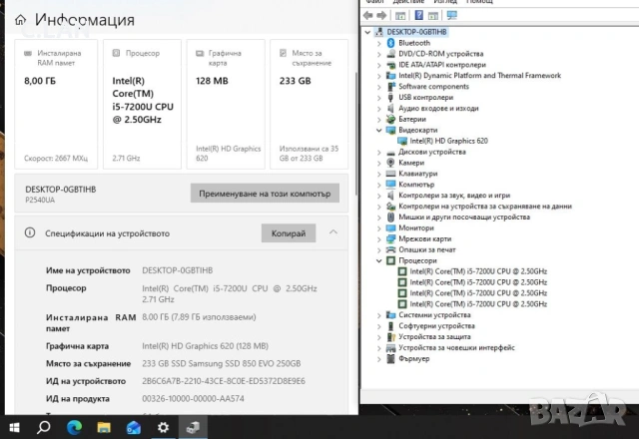Click the info icon next to Спецификации на устройството
This screenshot has width=639, height=439.
[30, 232]
